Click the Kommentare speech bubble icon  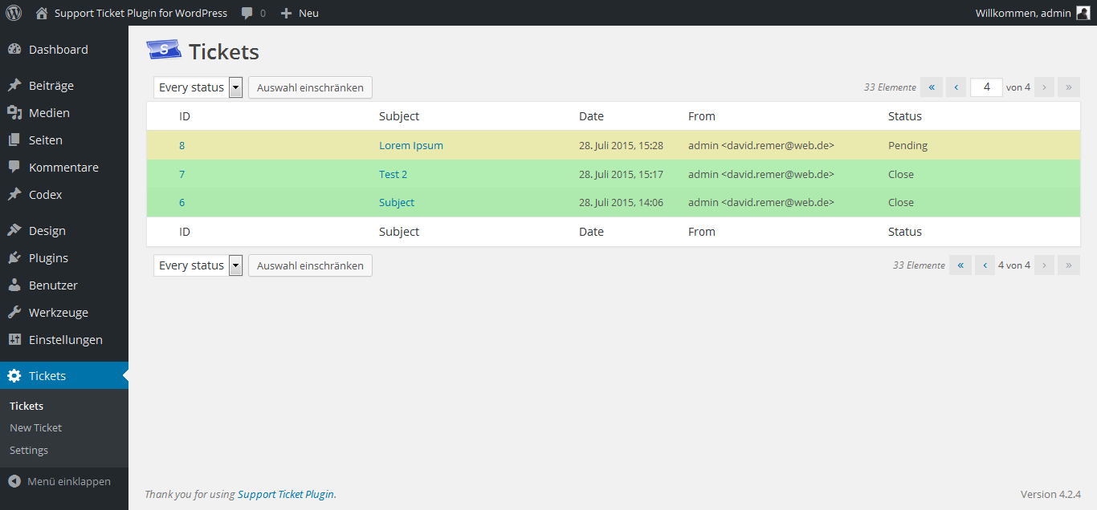[14, 168]
